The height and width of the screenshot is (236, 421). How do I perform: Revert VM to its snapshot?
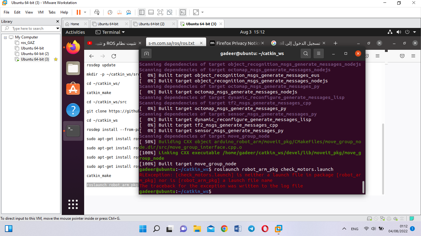(x=119, y=12)
